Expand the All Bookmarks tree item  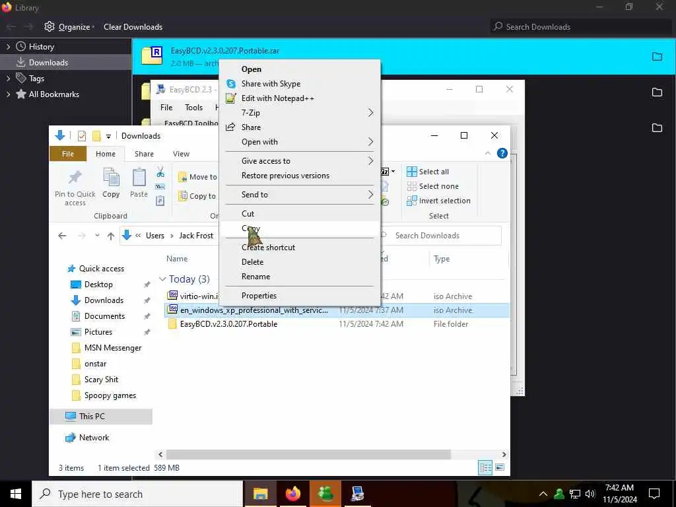pos(8,94)
